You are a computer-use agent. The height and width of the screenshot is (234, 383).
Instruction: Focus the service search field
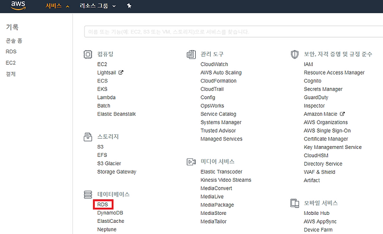tap(234, 31)
